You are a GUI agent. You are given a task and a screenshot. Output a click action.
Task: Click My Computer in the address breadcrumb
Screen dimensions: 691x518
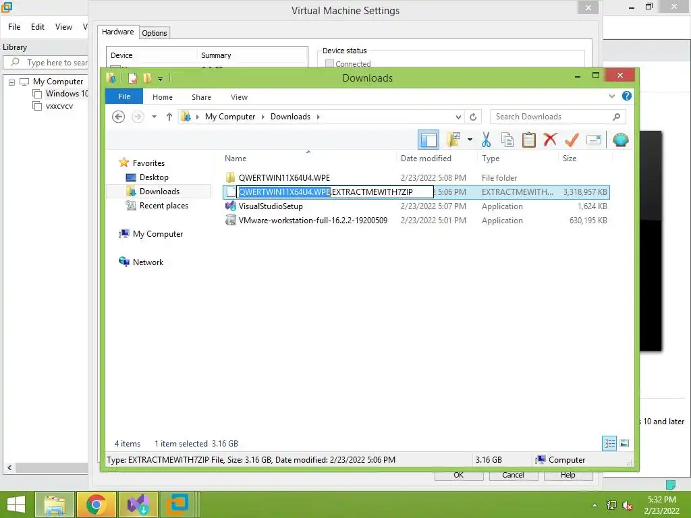click(230, 117)
